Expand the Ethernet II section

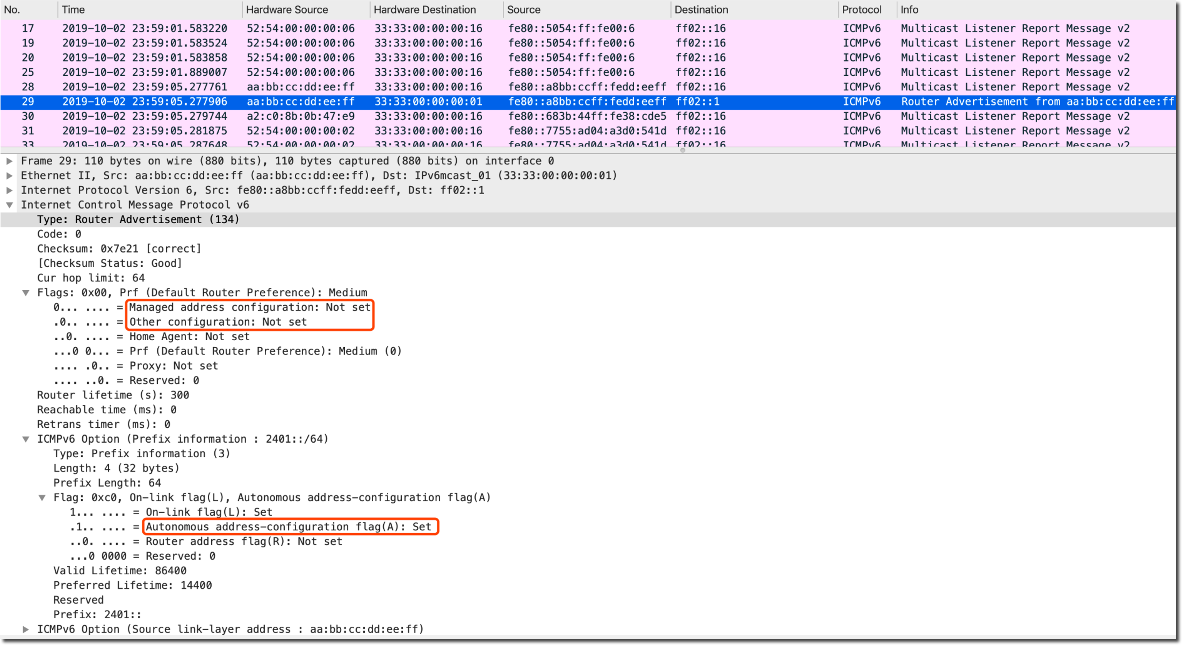9,176
